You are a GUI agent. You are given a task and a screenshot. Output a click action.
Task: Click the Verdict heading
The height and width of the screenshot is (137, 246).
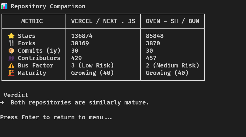[16, 95]
